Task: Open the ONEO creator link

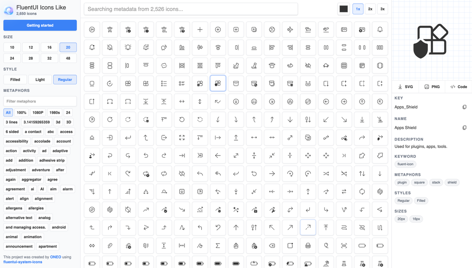Action: (x=55, y=257)
